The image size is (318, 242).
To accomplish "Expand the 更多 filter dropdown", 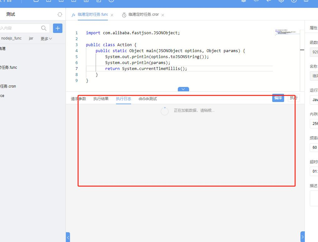I will [x=46, y=39].
